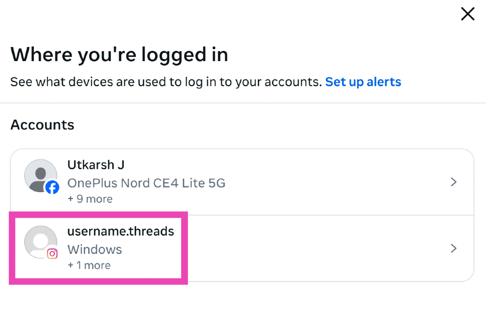The width and height of the screenshot is (486, 328).
Task: Click the "See what devices" description text
Action: (166, 82)
